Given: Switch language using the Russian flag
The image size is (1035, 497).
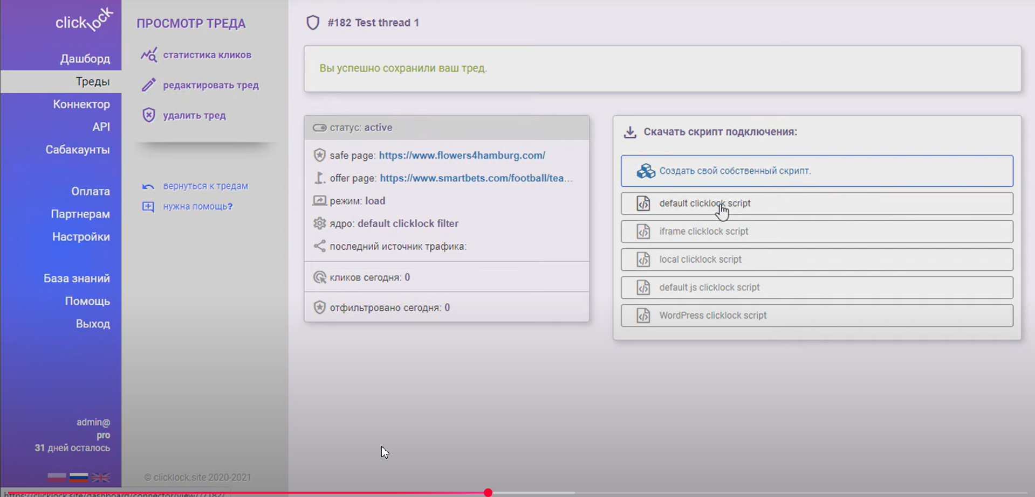Looking at the screenshot, I should click(x=79, y=477).
